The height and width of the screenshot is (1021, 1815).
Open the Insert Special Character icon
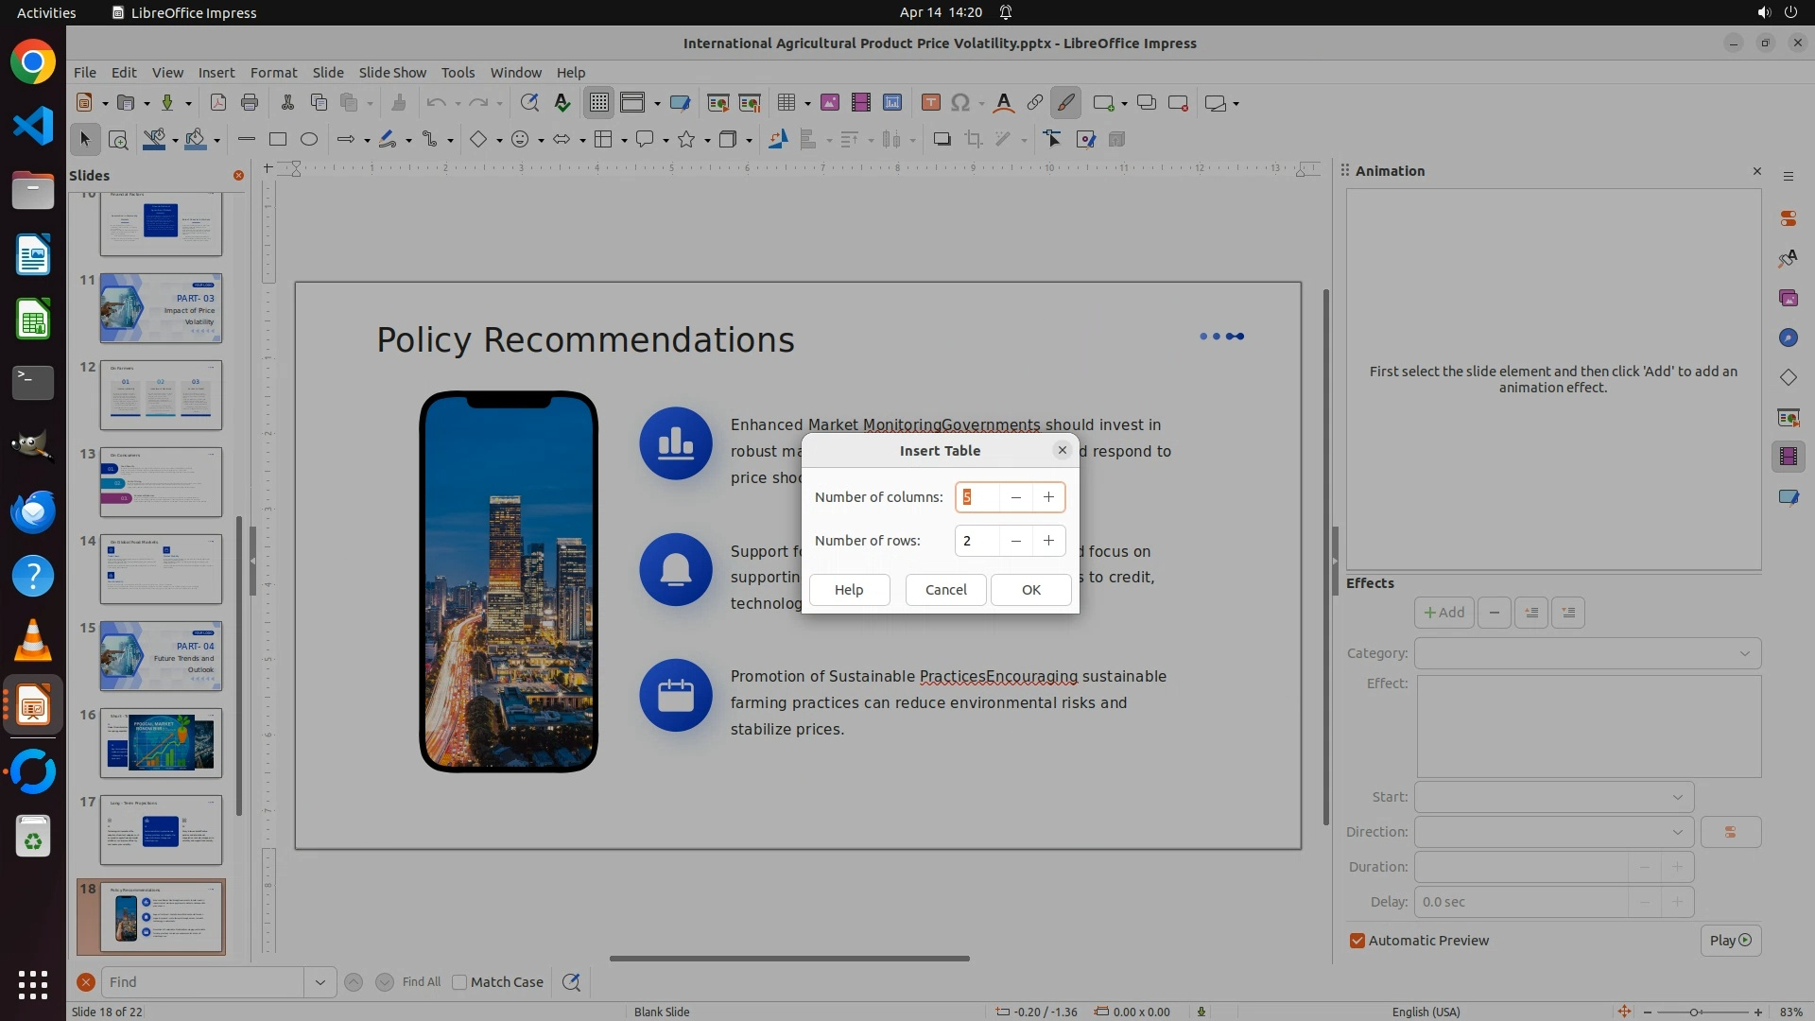[960, 103]
